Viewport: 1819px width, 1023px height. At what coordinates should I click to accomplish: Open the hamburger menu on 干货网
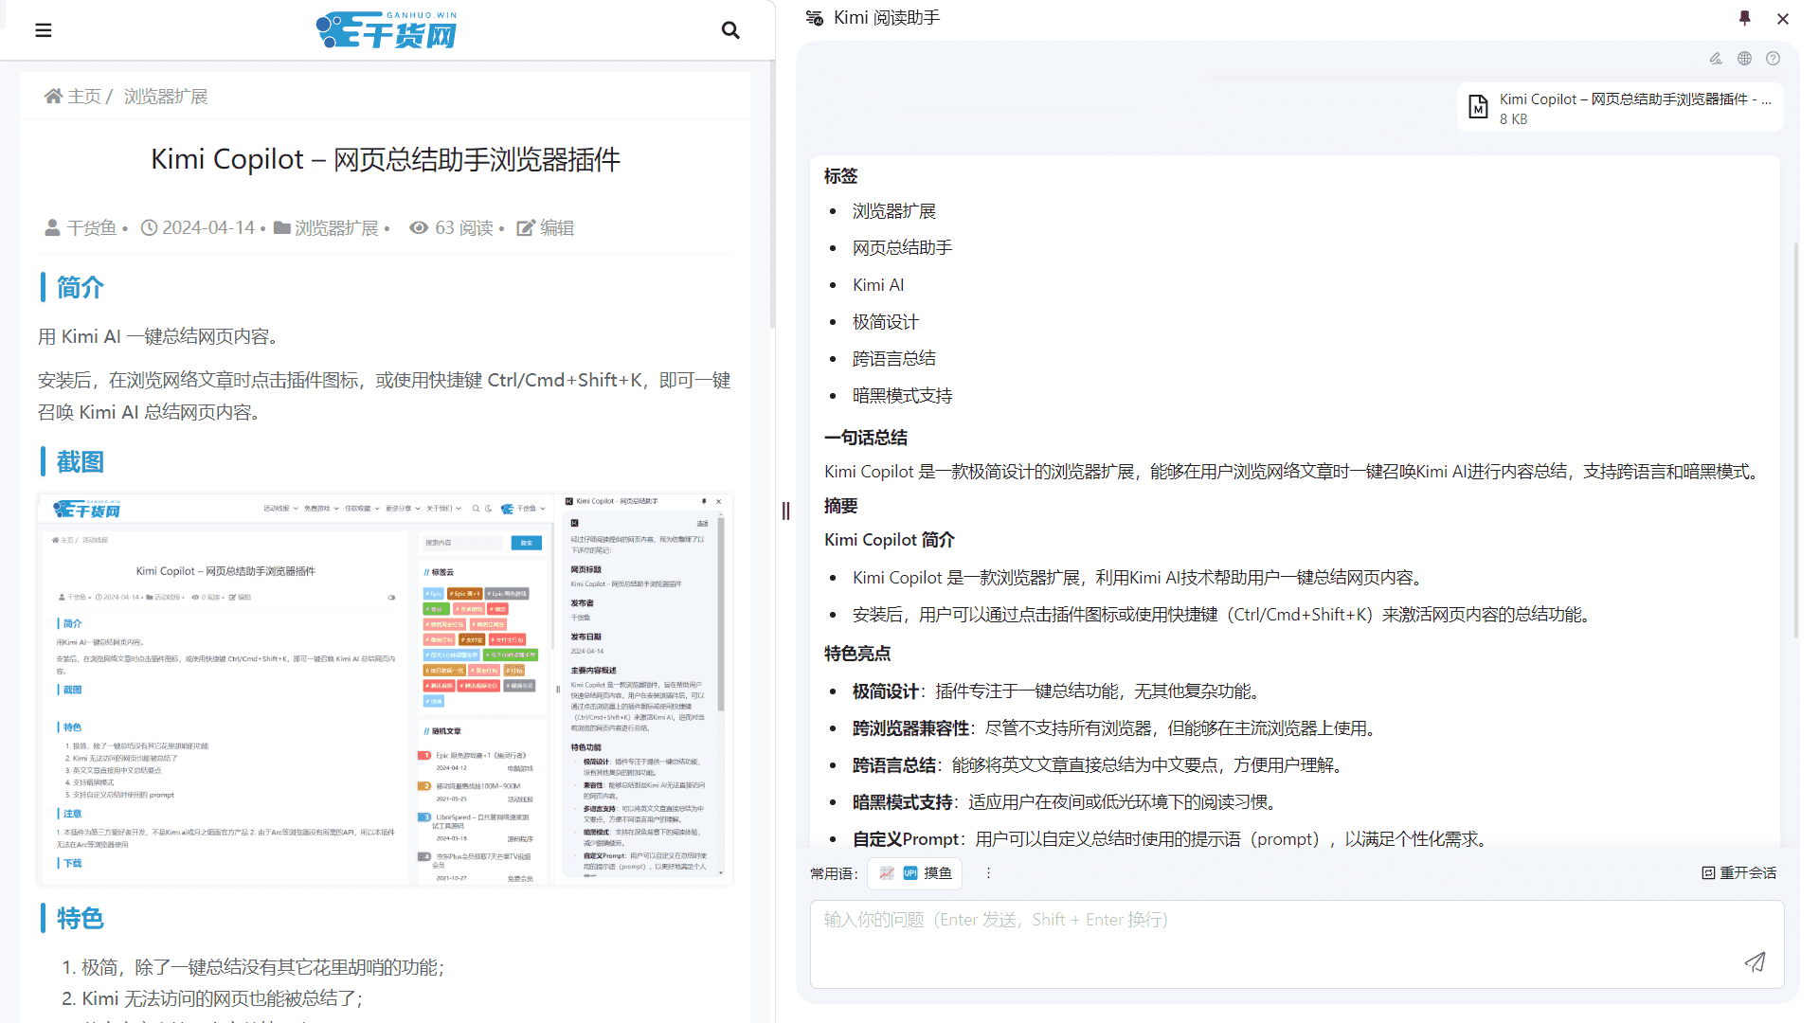pos(44,30)
